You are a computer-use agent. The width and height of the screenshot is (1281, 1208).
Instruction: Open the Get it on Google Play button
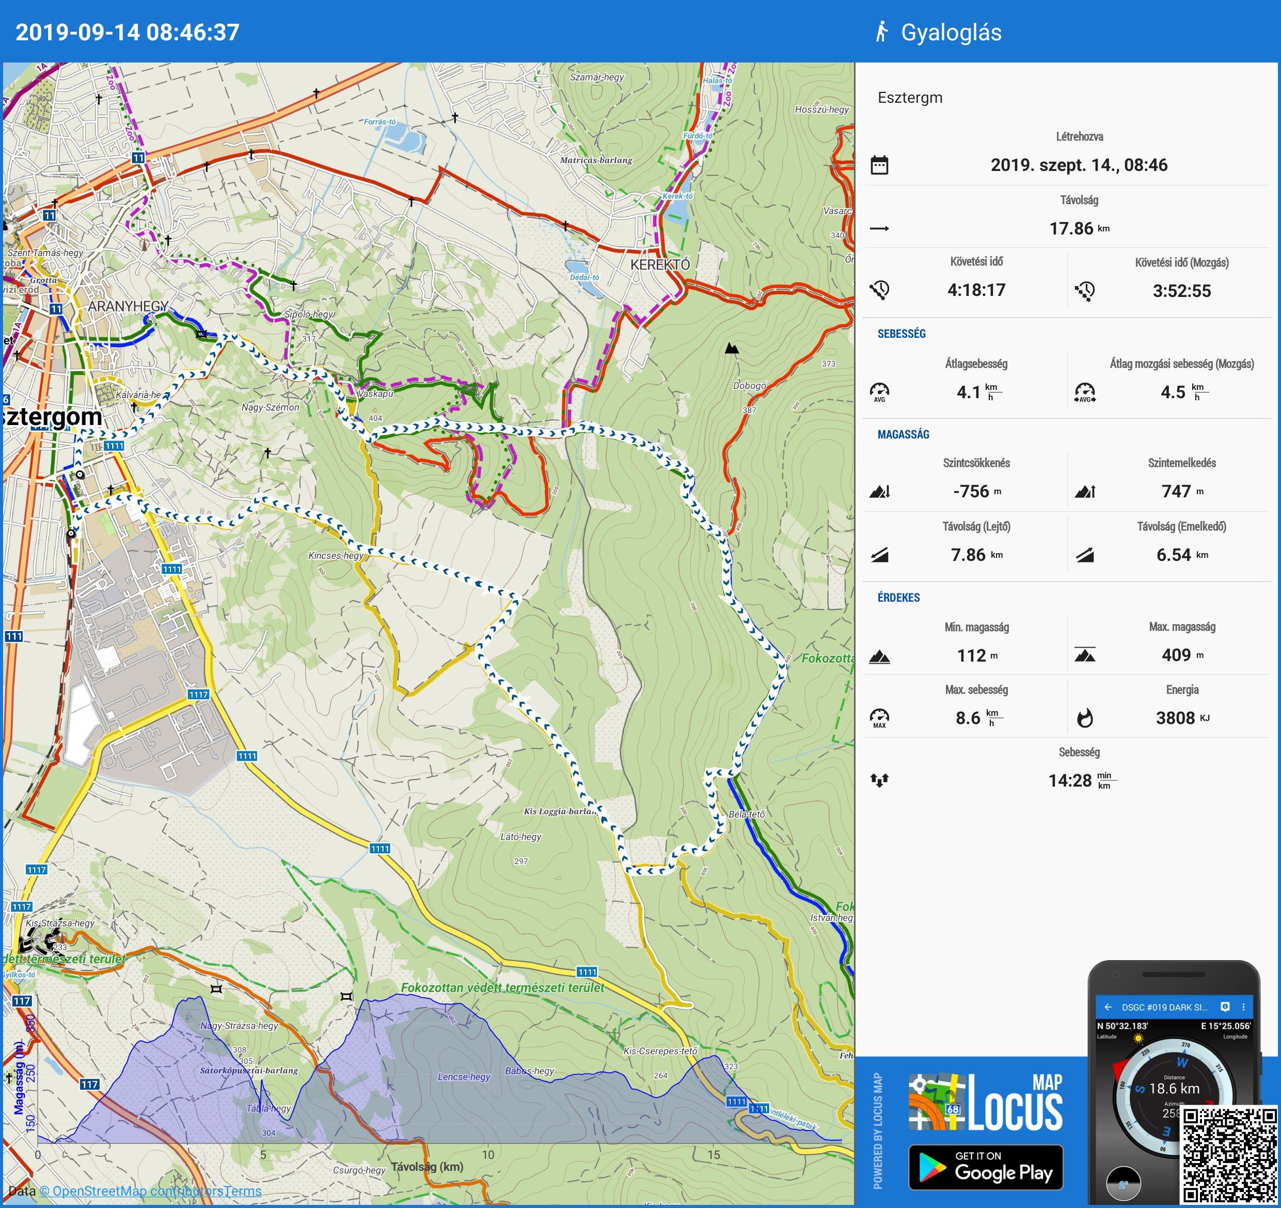click(x=985, y=1167)
